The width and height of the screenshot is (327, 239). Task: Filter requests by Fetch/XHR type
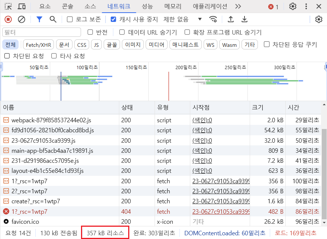pyautogui.click(x=38, y=45)
